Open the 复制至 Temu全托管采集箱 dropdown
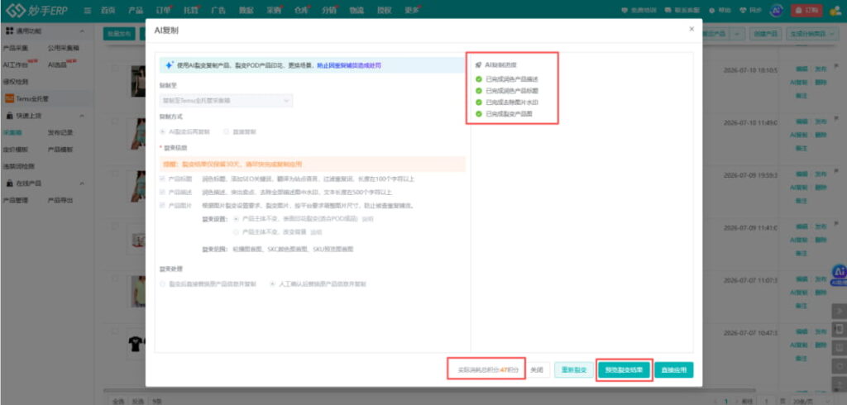The height and width of the screenshot is (405, 847). [x=226, y=101]
